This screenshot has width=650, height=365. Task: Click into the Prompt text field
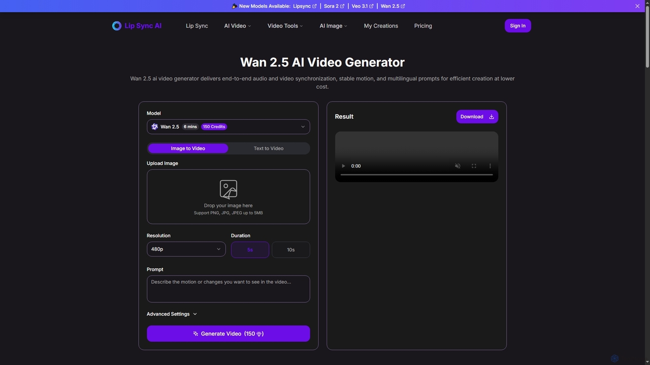[229, 289]
